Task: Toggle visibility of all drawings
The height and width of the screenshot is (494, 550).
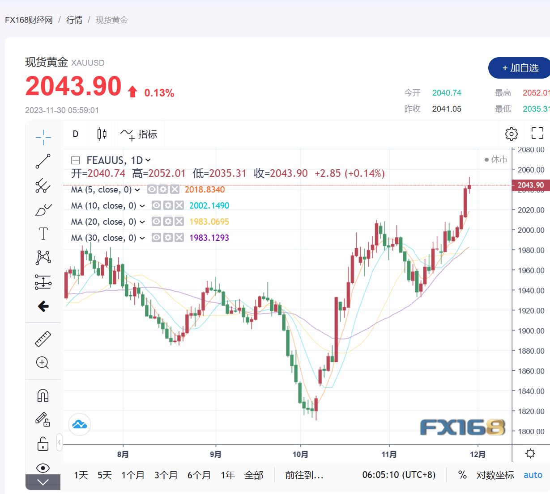Action: [43, 468]
